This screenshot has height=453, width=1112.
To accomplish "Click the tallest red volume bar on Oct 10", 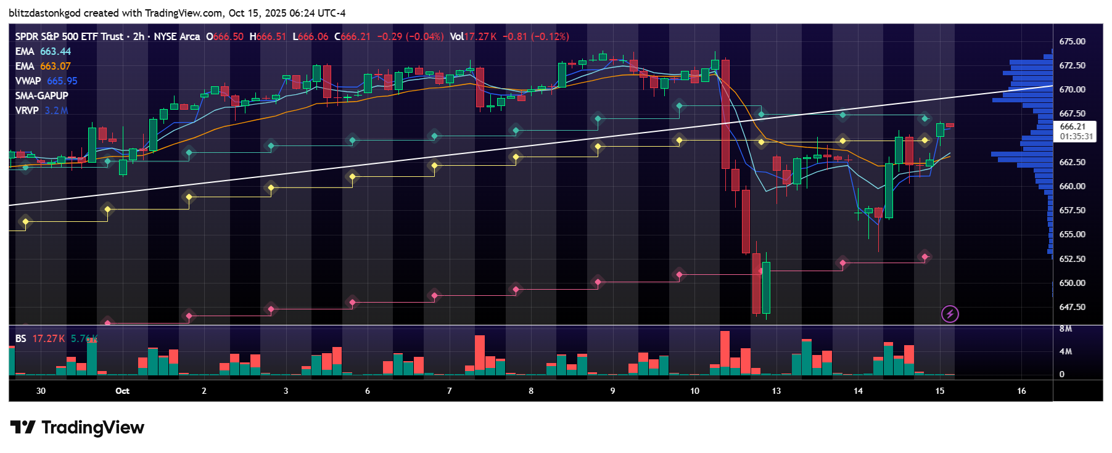I will tap(725, 353).
